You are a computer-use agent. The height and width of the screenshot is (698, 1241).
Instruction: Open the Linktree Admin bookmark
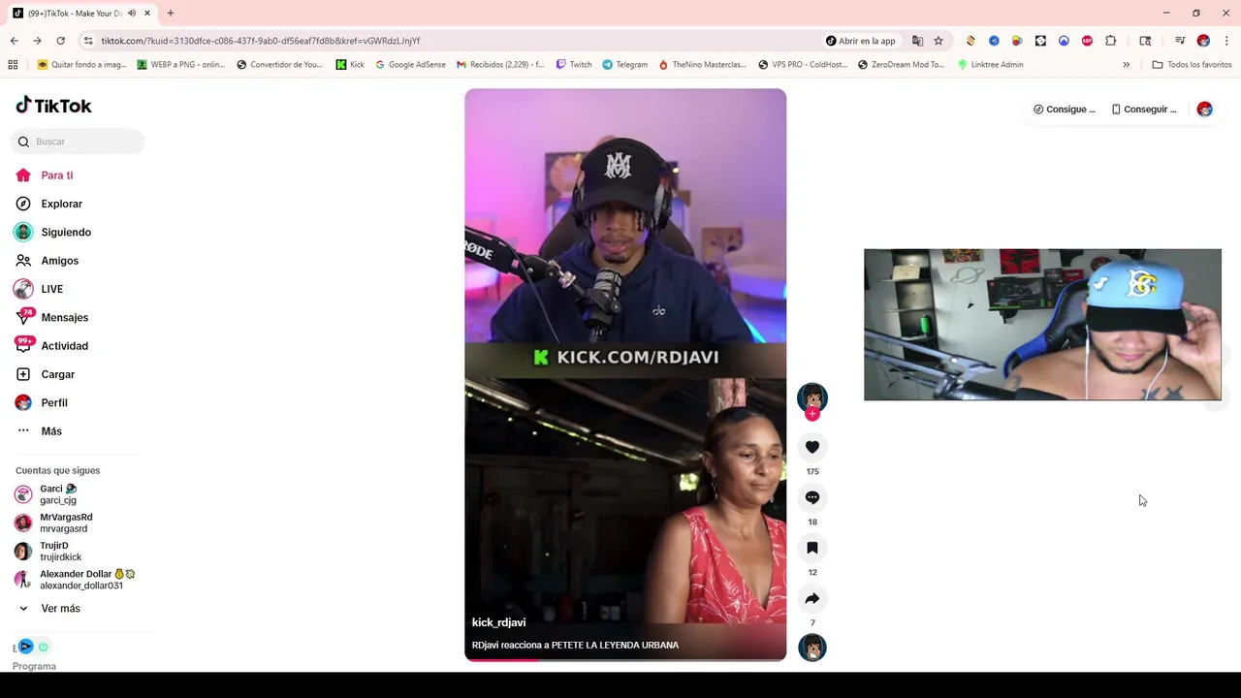point(990,65)
